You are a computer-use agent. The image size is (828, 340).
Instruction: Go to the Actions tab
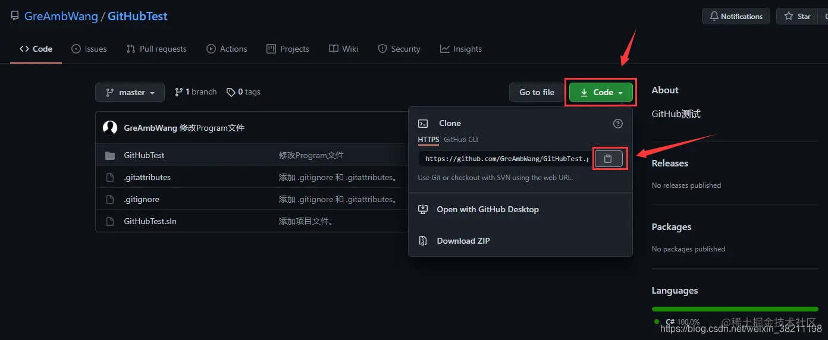[x=227, y=49]
